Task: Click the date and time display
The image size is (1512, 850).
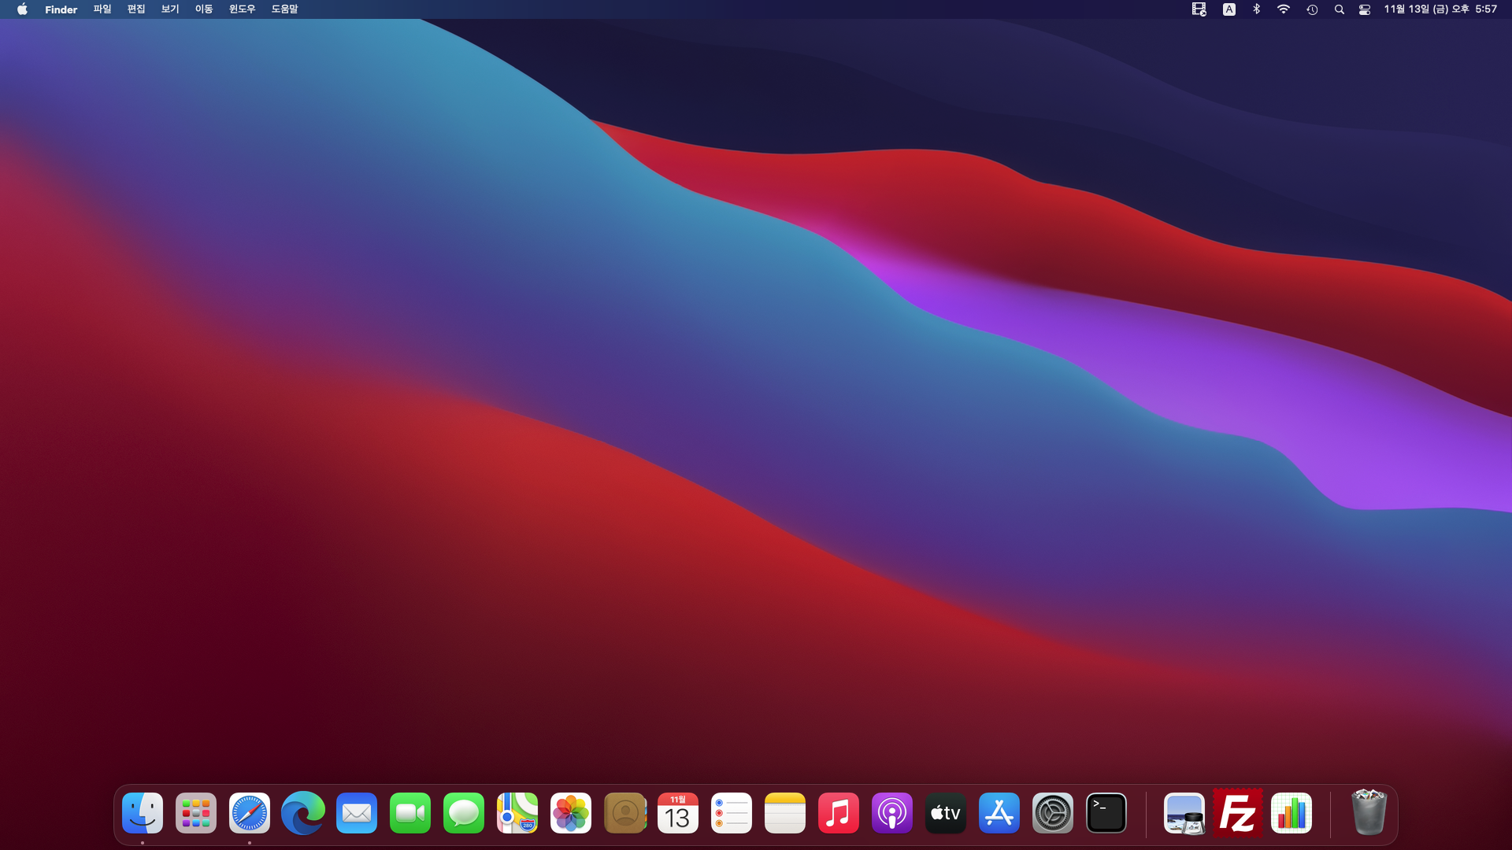Action: [x=1440, y=9]
